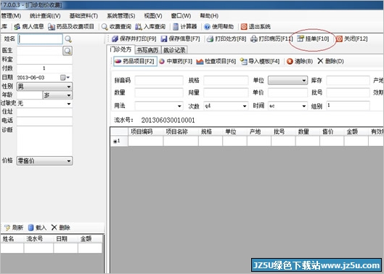Click 项目名称 column header

(x=181, y=132)
